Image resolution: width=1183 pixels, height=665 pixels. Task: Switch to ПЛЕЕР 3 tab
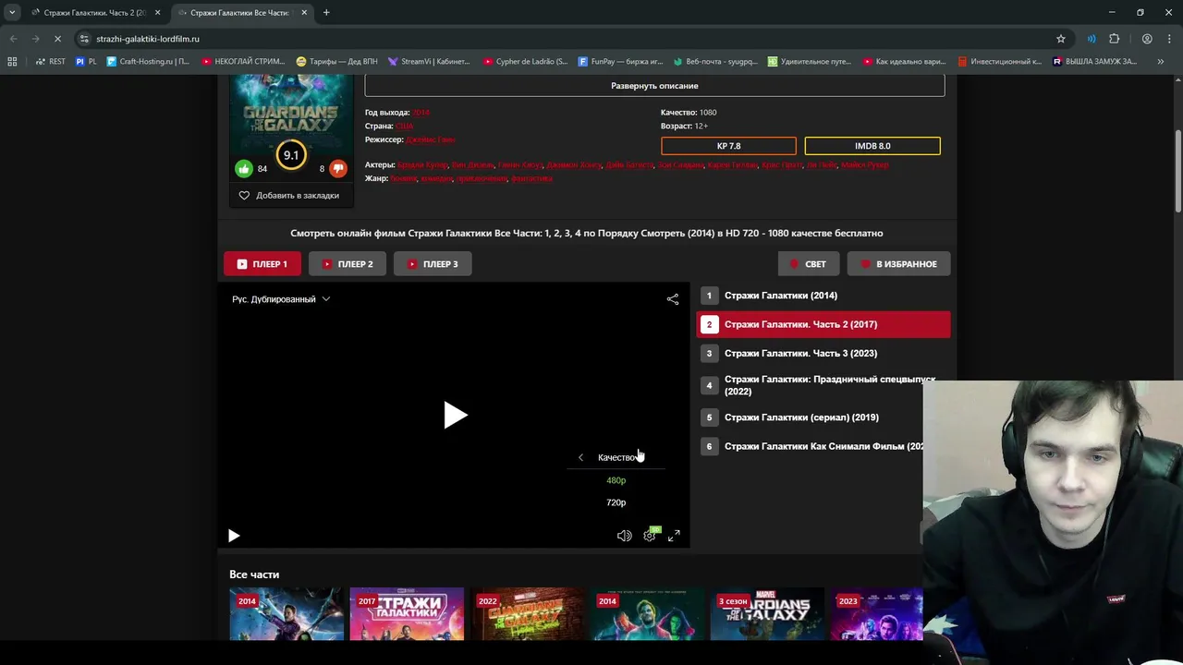tap(433, 264)
